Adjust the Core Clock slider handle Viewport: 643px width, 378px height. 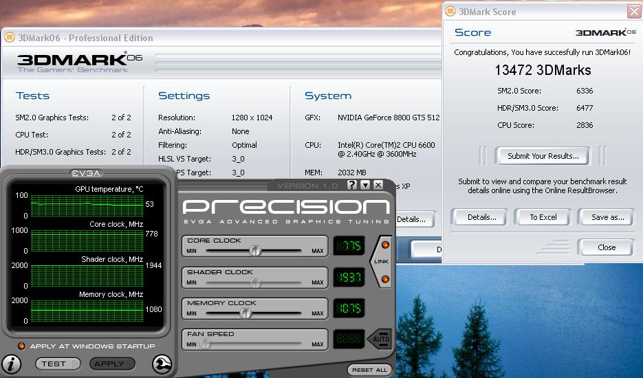(x=255, y=250)
